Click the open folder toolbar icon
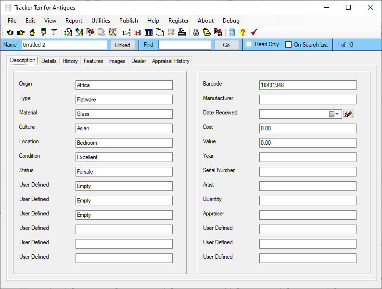The width and height of the screenshot is (382, 289). [206, 32]
